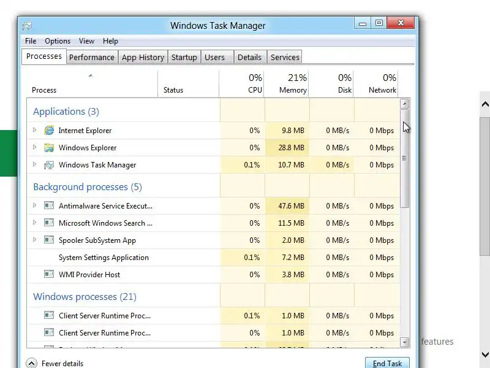Select the System Settings Application row
Viewport: 490px width, 368px height.
pyautogui.click(x=213, y=257)
